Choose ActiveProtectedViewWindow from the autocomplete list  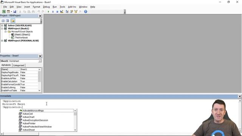click(x=46, y=127)
